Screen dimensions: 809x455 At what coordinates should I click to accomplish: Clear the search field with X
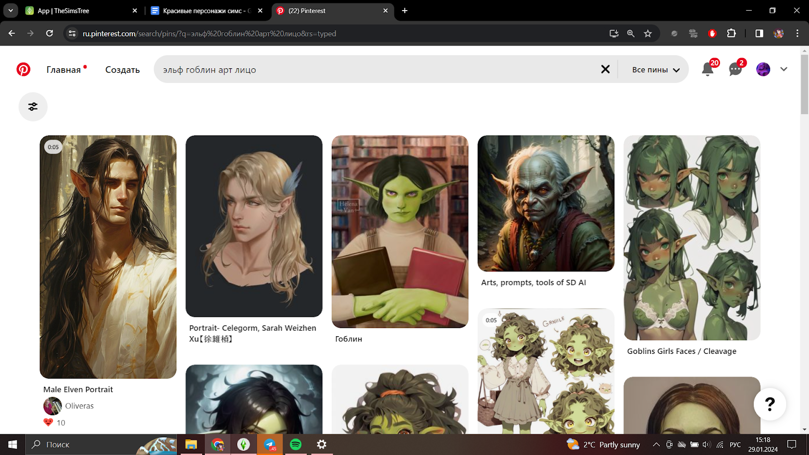coord(605,69)
